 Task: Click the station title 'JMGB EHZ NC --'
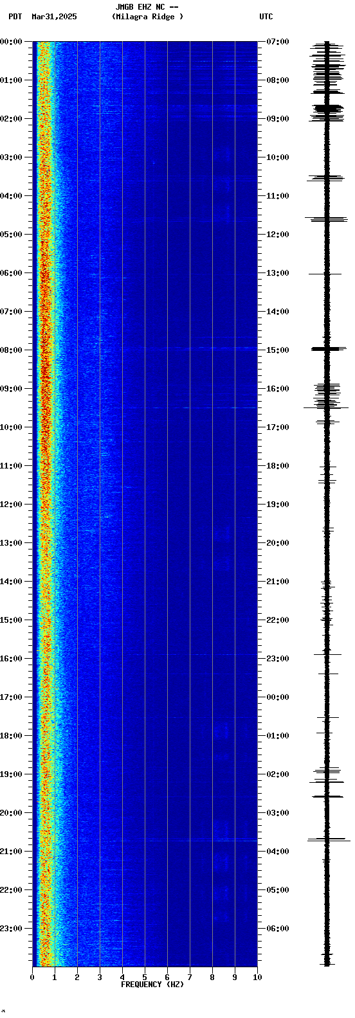coord(147,7)
